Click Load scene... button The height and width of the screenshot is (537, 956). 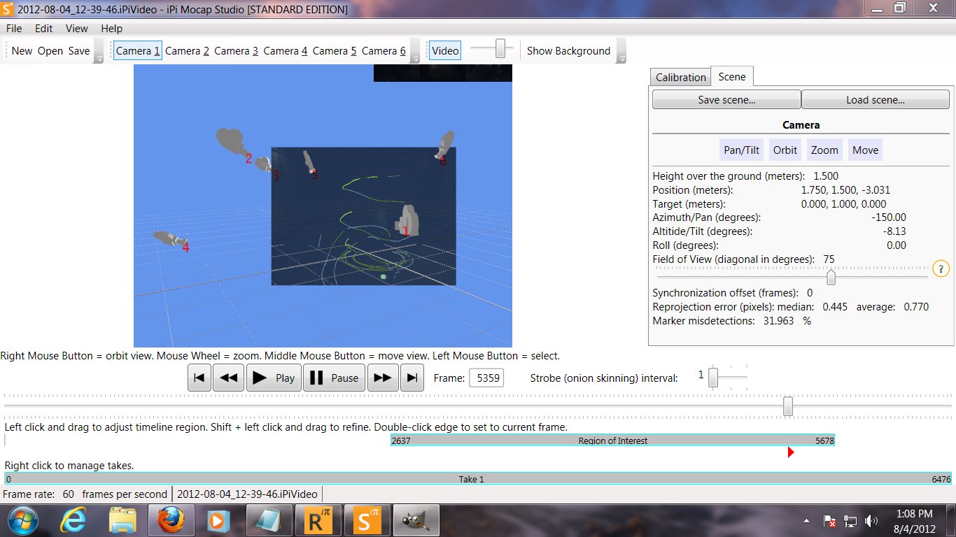[x=876, y=100]
